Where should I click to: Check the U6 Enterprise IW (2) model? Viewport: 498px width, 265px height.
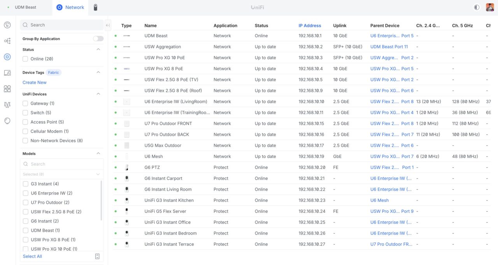[26, 193]
